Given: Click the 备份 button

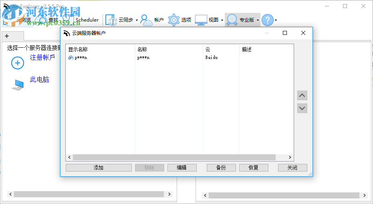Looking at the screenshot, I should [221, 168].
